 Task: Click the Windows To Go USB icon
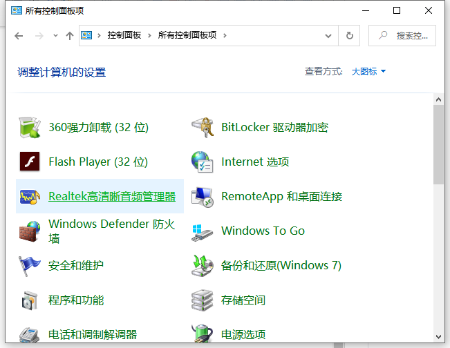(x=203, y=233)
